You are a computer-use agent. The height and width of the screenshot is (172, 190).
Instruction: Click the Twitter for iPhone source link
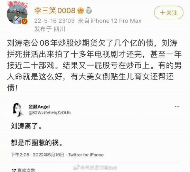click(x=86, y=155)
